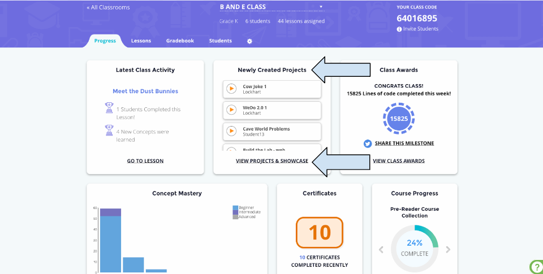Image resolution: width=543 pixels, height=274 pixels.
Task: Click the 'CONGRATS CLASS!' heading
Action: coord(399,86)
